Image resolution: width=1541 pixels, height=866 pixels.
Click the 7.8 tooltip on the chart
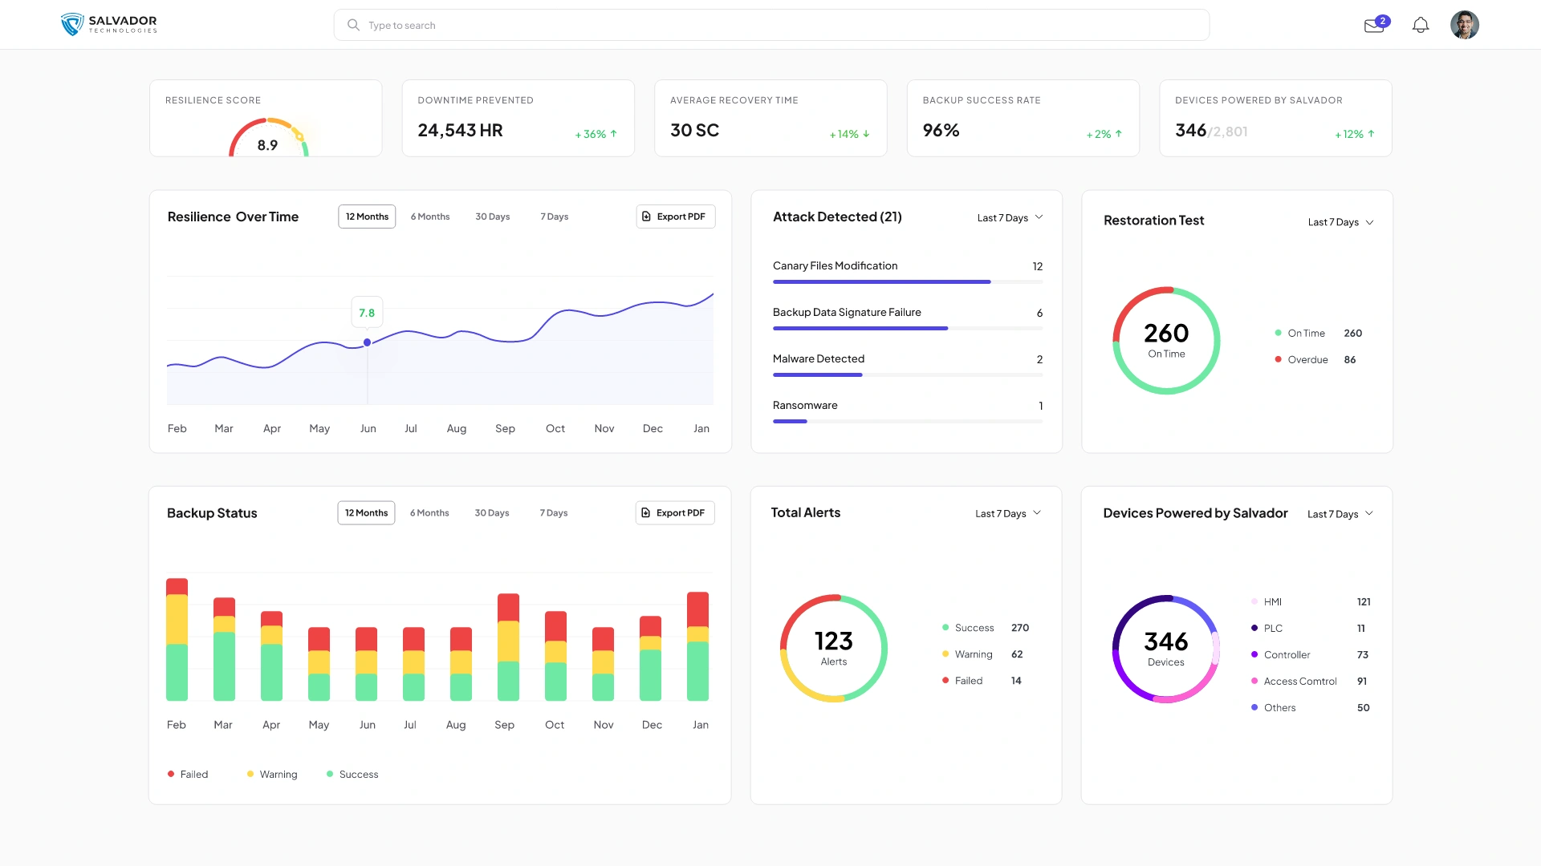(x=367, y=313)
